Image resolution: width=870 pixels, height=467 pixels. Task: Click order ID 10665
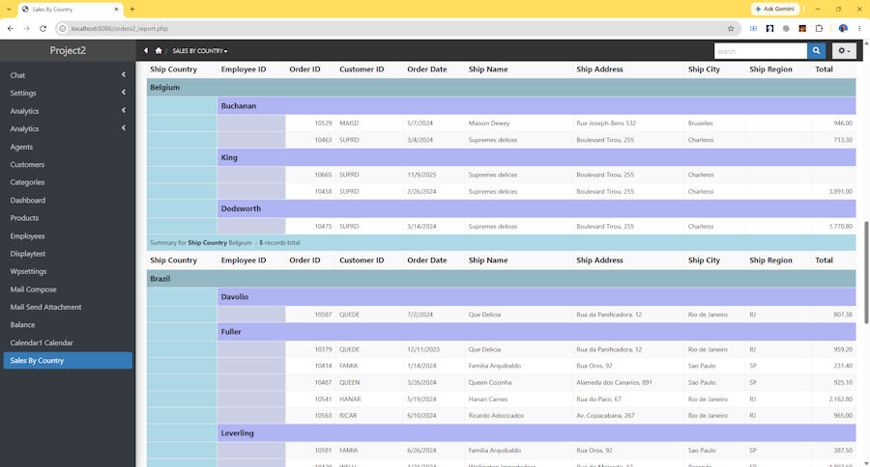coord(323,175)
